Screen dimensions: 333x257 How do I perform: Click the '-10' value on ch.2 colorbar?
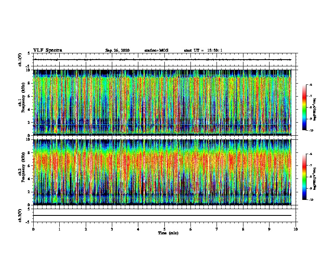311,200
